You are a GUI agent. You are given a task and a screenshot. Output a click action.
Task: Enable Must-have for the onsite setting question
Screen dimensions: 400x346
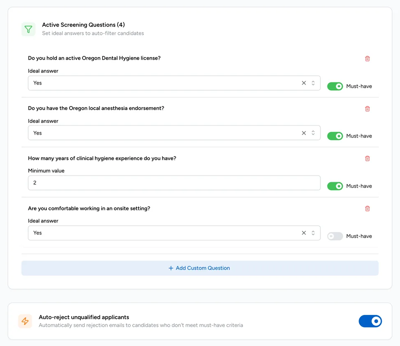[x=335, y=236]
